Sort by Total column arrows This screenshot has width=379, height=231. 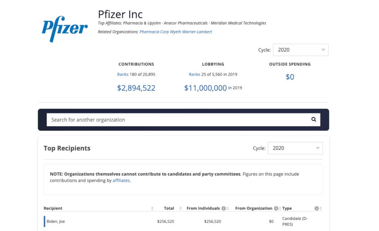181,208
